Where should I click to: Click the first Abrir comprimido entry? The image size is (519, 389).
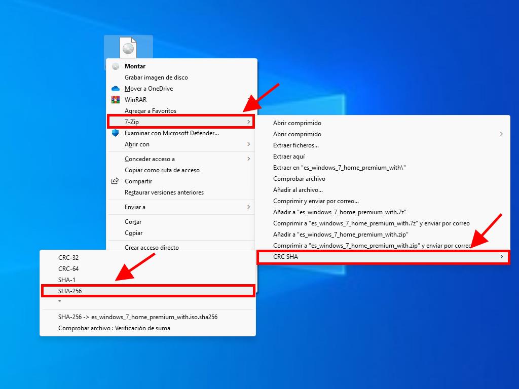[383, 123]
